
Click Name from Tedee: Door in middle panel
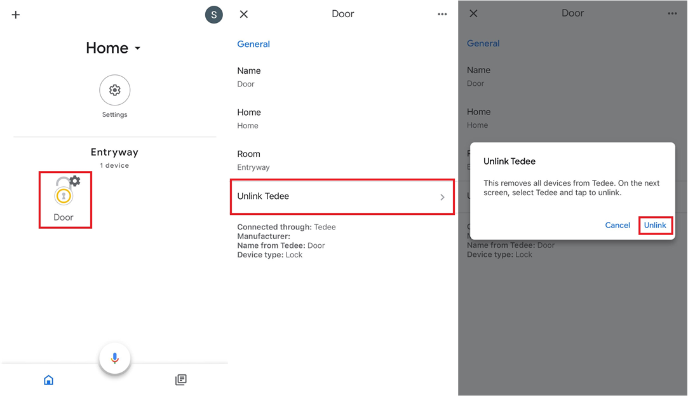click(x=281, y=245)
